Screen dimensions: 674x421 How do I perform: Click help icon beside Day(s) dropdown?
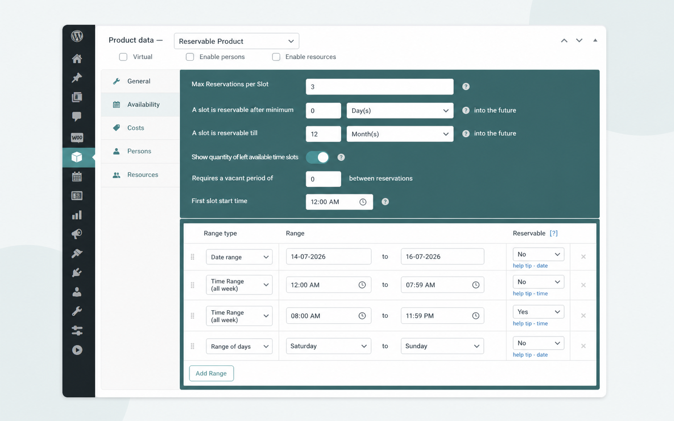point(466,110)
